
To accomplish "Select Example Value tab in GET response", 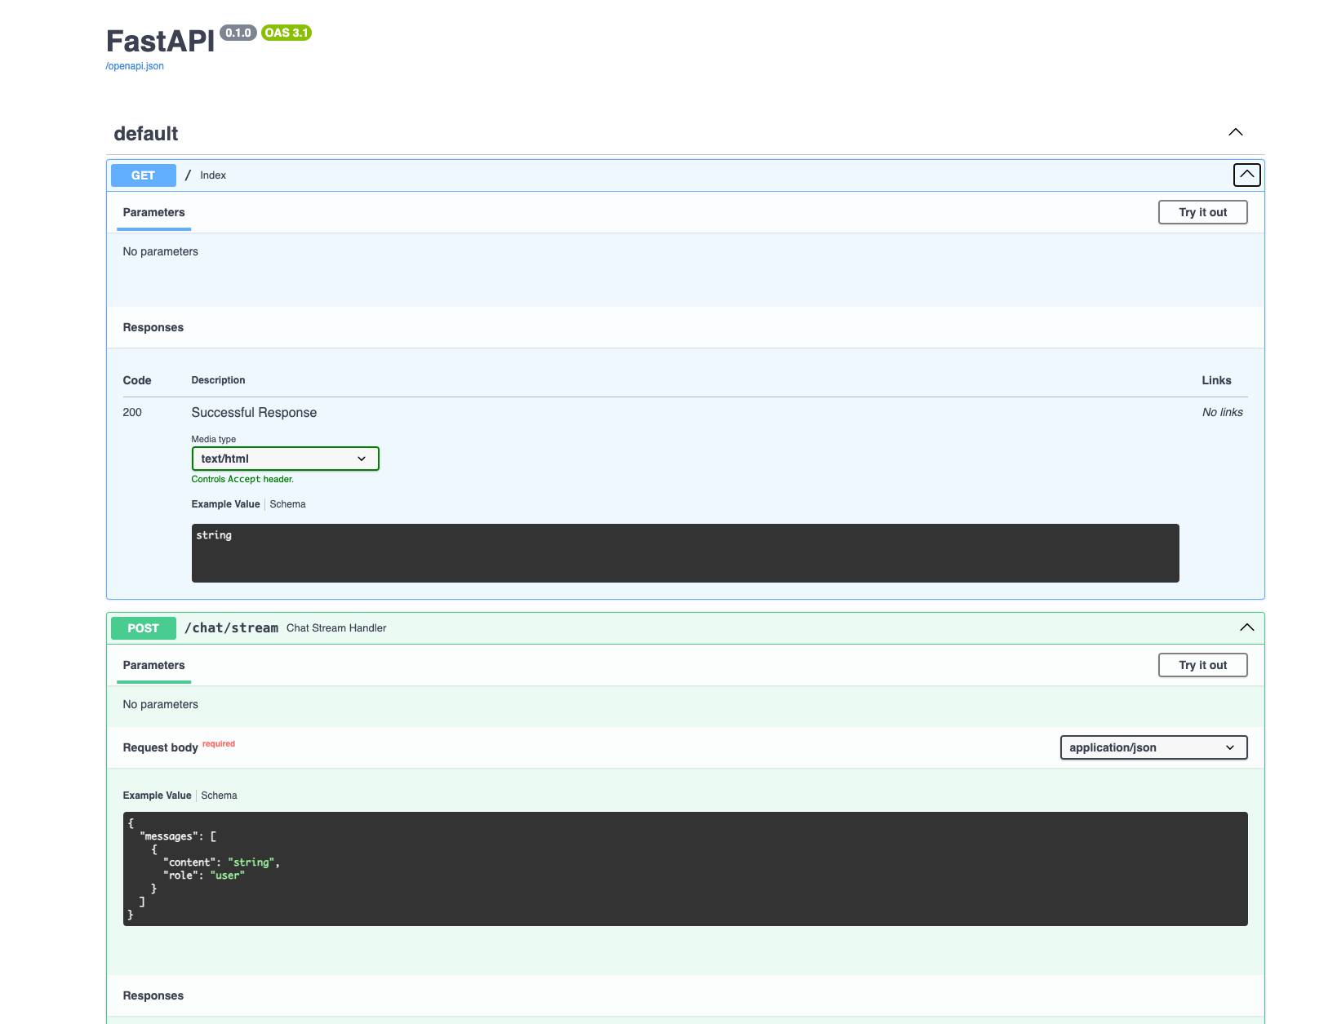I will 225,504.
